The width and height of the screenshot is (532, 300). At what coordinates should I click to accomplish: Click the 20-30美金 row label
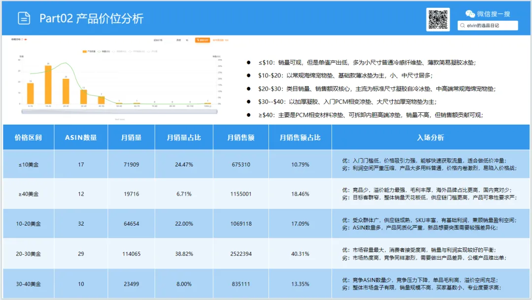click(x=29, y=254)
